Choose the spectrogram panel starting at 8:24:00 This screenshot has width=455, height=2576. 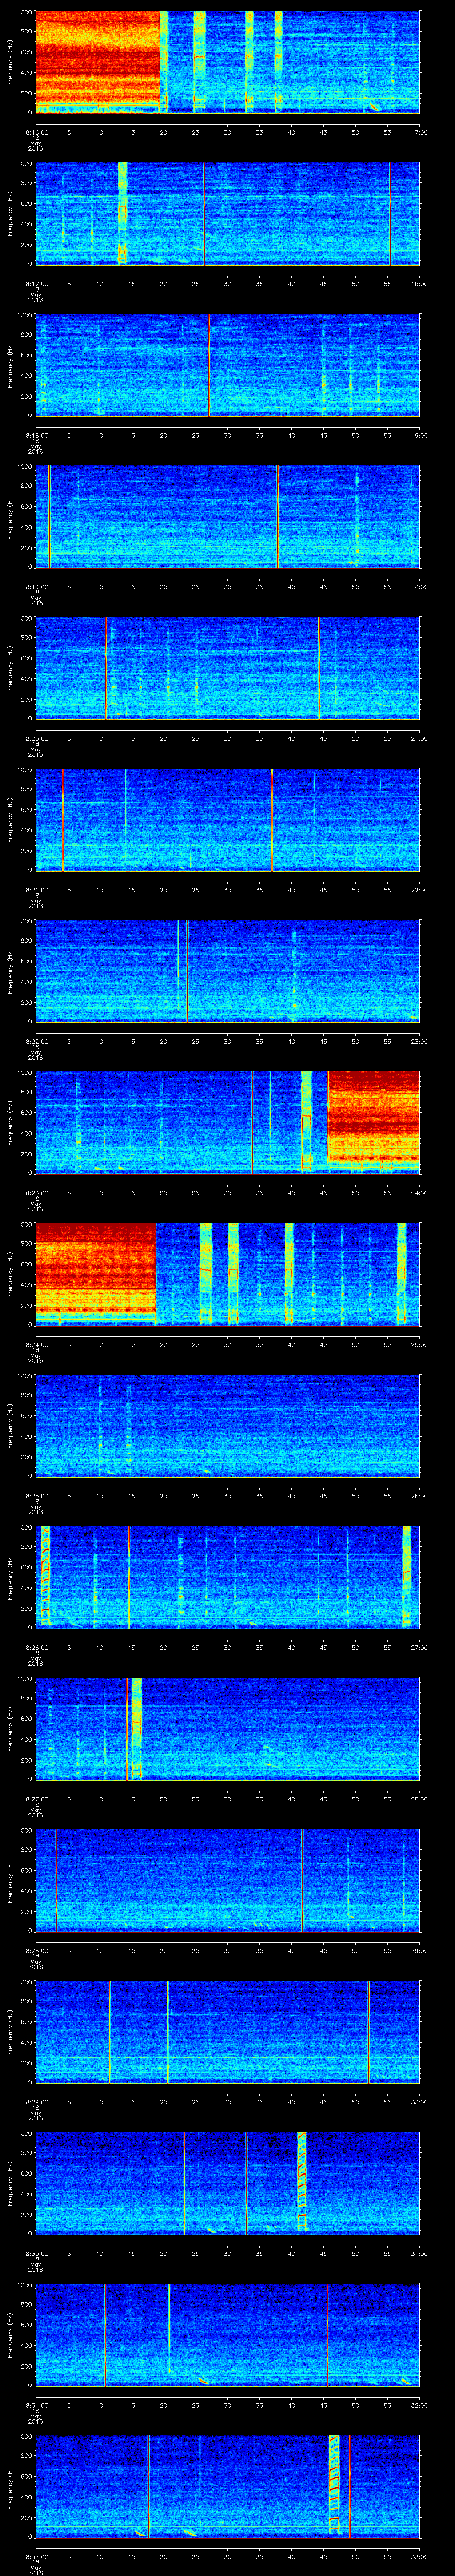click(227, 1274)
